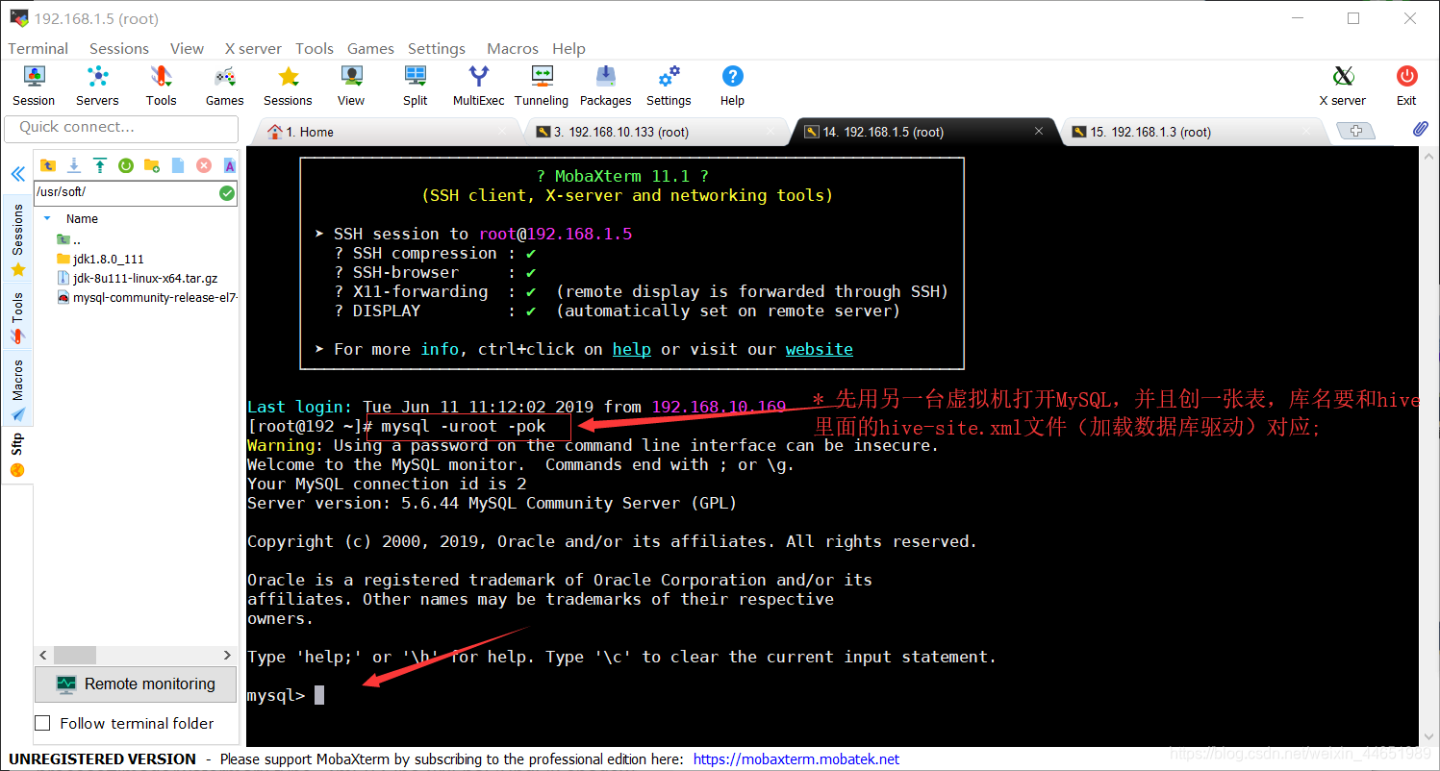
Task: Open the Help toolbar icon
Action: tap(732, 85)
